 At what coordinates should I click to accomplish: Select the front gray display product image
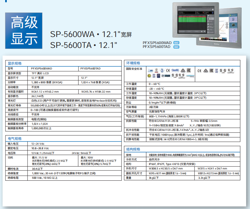[196, 20]
